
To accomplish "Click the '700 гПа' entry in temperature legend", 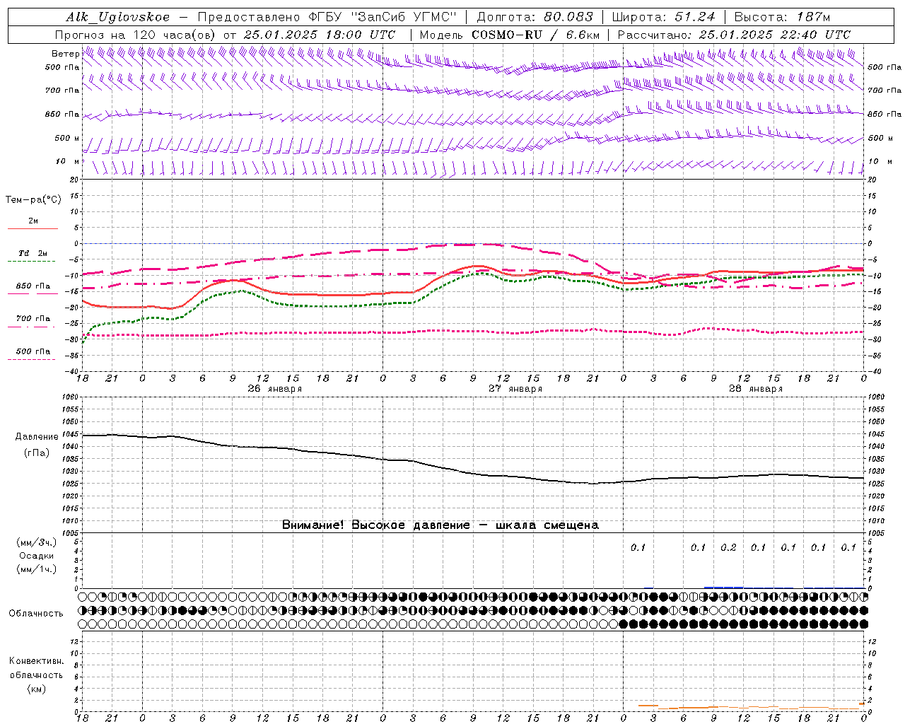I will [x=33, y=319].
